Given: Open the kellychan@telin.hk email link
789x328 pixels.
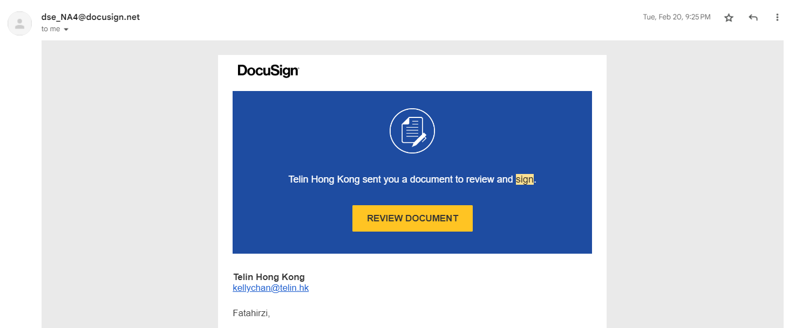Looking at the screenshot, I should pyautogui.click(x=270, y=288).
